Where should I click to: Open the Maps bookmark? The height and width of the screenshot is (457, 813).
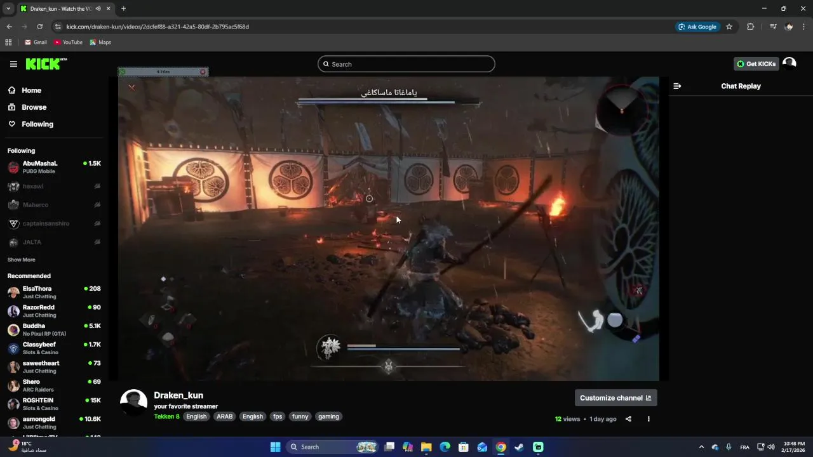[x=100, y=43]
